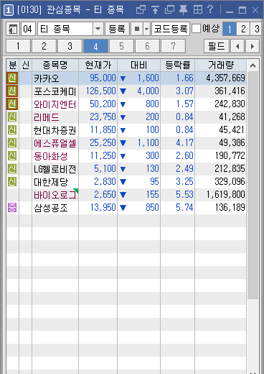Image resolution: width=264 pixels, height=374 pixels.
Task: Switch to group tab 2
Action: click(44, 46)
